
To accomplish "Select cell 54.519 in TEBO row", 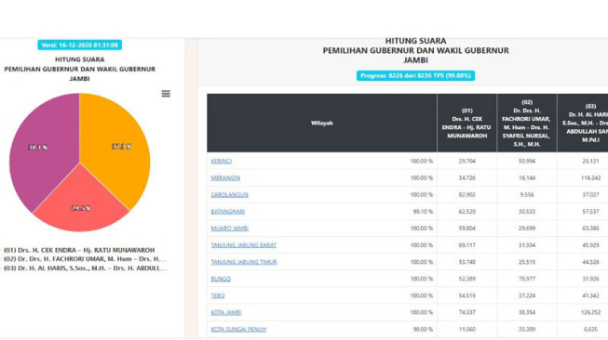I will [466, 295].
